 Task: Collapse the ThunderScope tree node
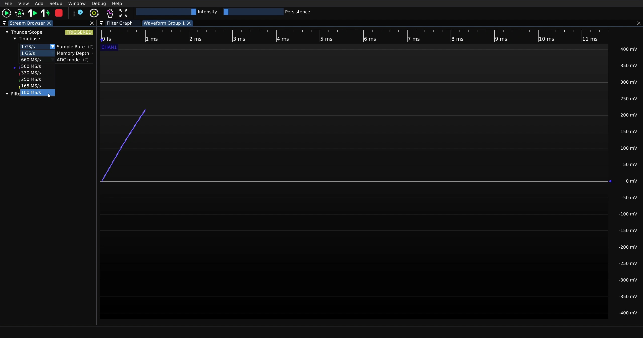[7, 32]
